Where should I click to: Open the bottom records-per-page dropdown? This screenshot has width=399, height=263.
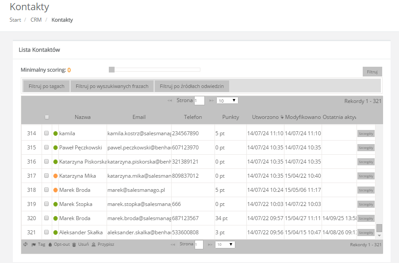225,245
